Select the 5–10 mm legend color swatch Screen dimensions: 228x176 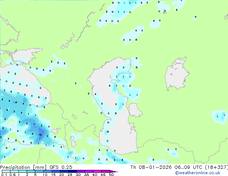coord(39,171)
